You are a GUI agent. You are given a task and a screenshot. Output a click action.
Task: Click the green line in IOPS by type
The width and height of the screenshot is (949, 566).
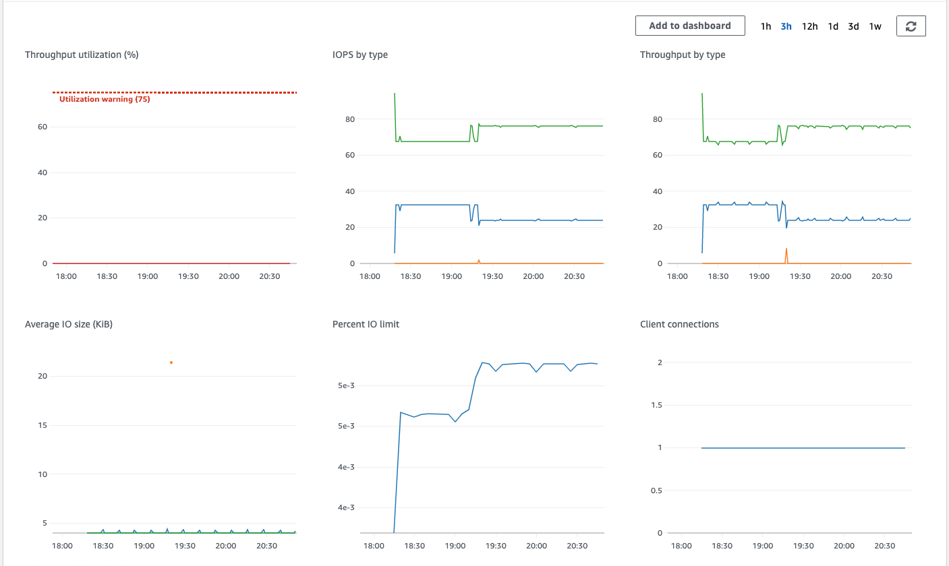[540, 125]
